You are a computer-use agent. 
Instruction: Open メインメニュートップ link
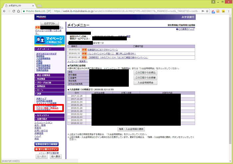[46, 54]
